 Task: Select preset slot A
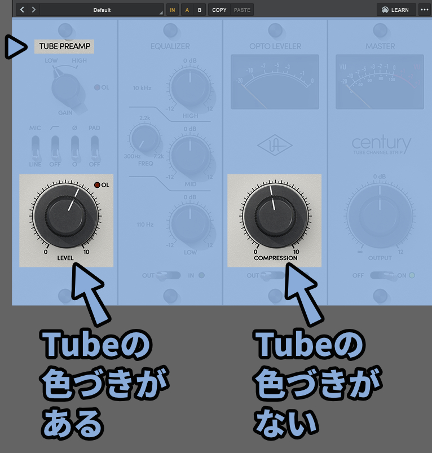187,10
